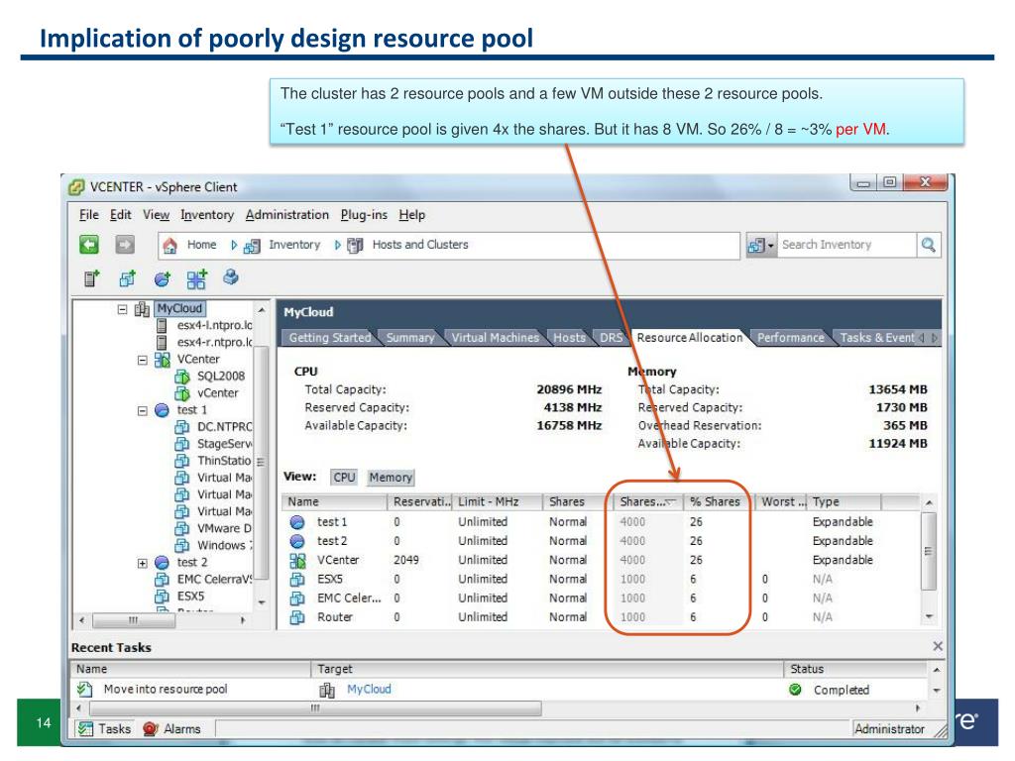Close the Recent Tasks panel
1015x761 pixels.
[939, 646]
